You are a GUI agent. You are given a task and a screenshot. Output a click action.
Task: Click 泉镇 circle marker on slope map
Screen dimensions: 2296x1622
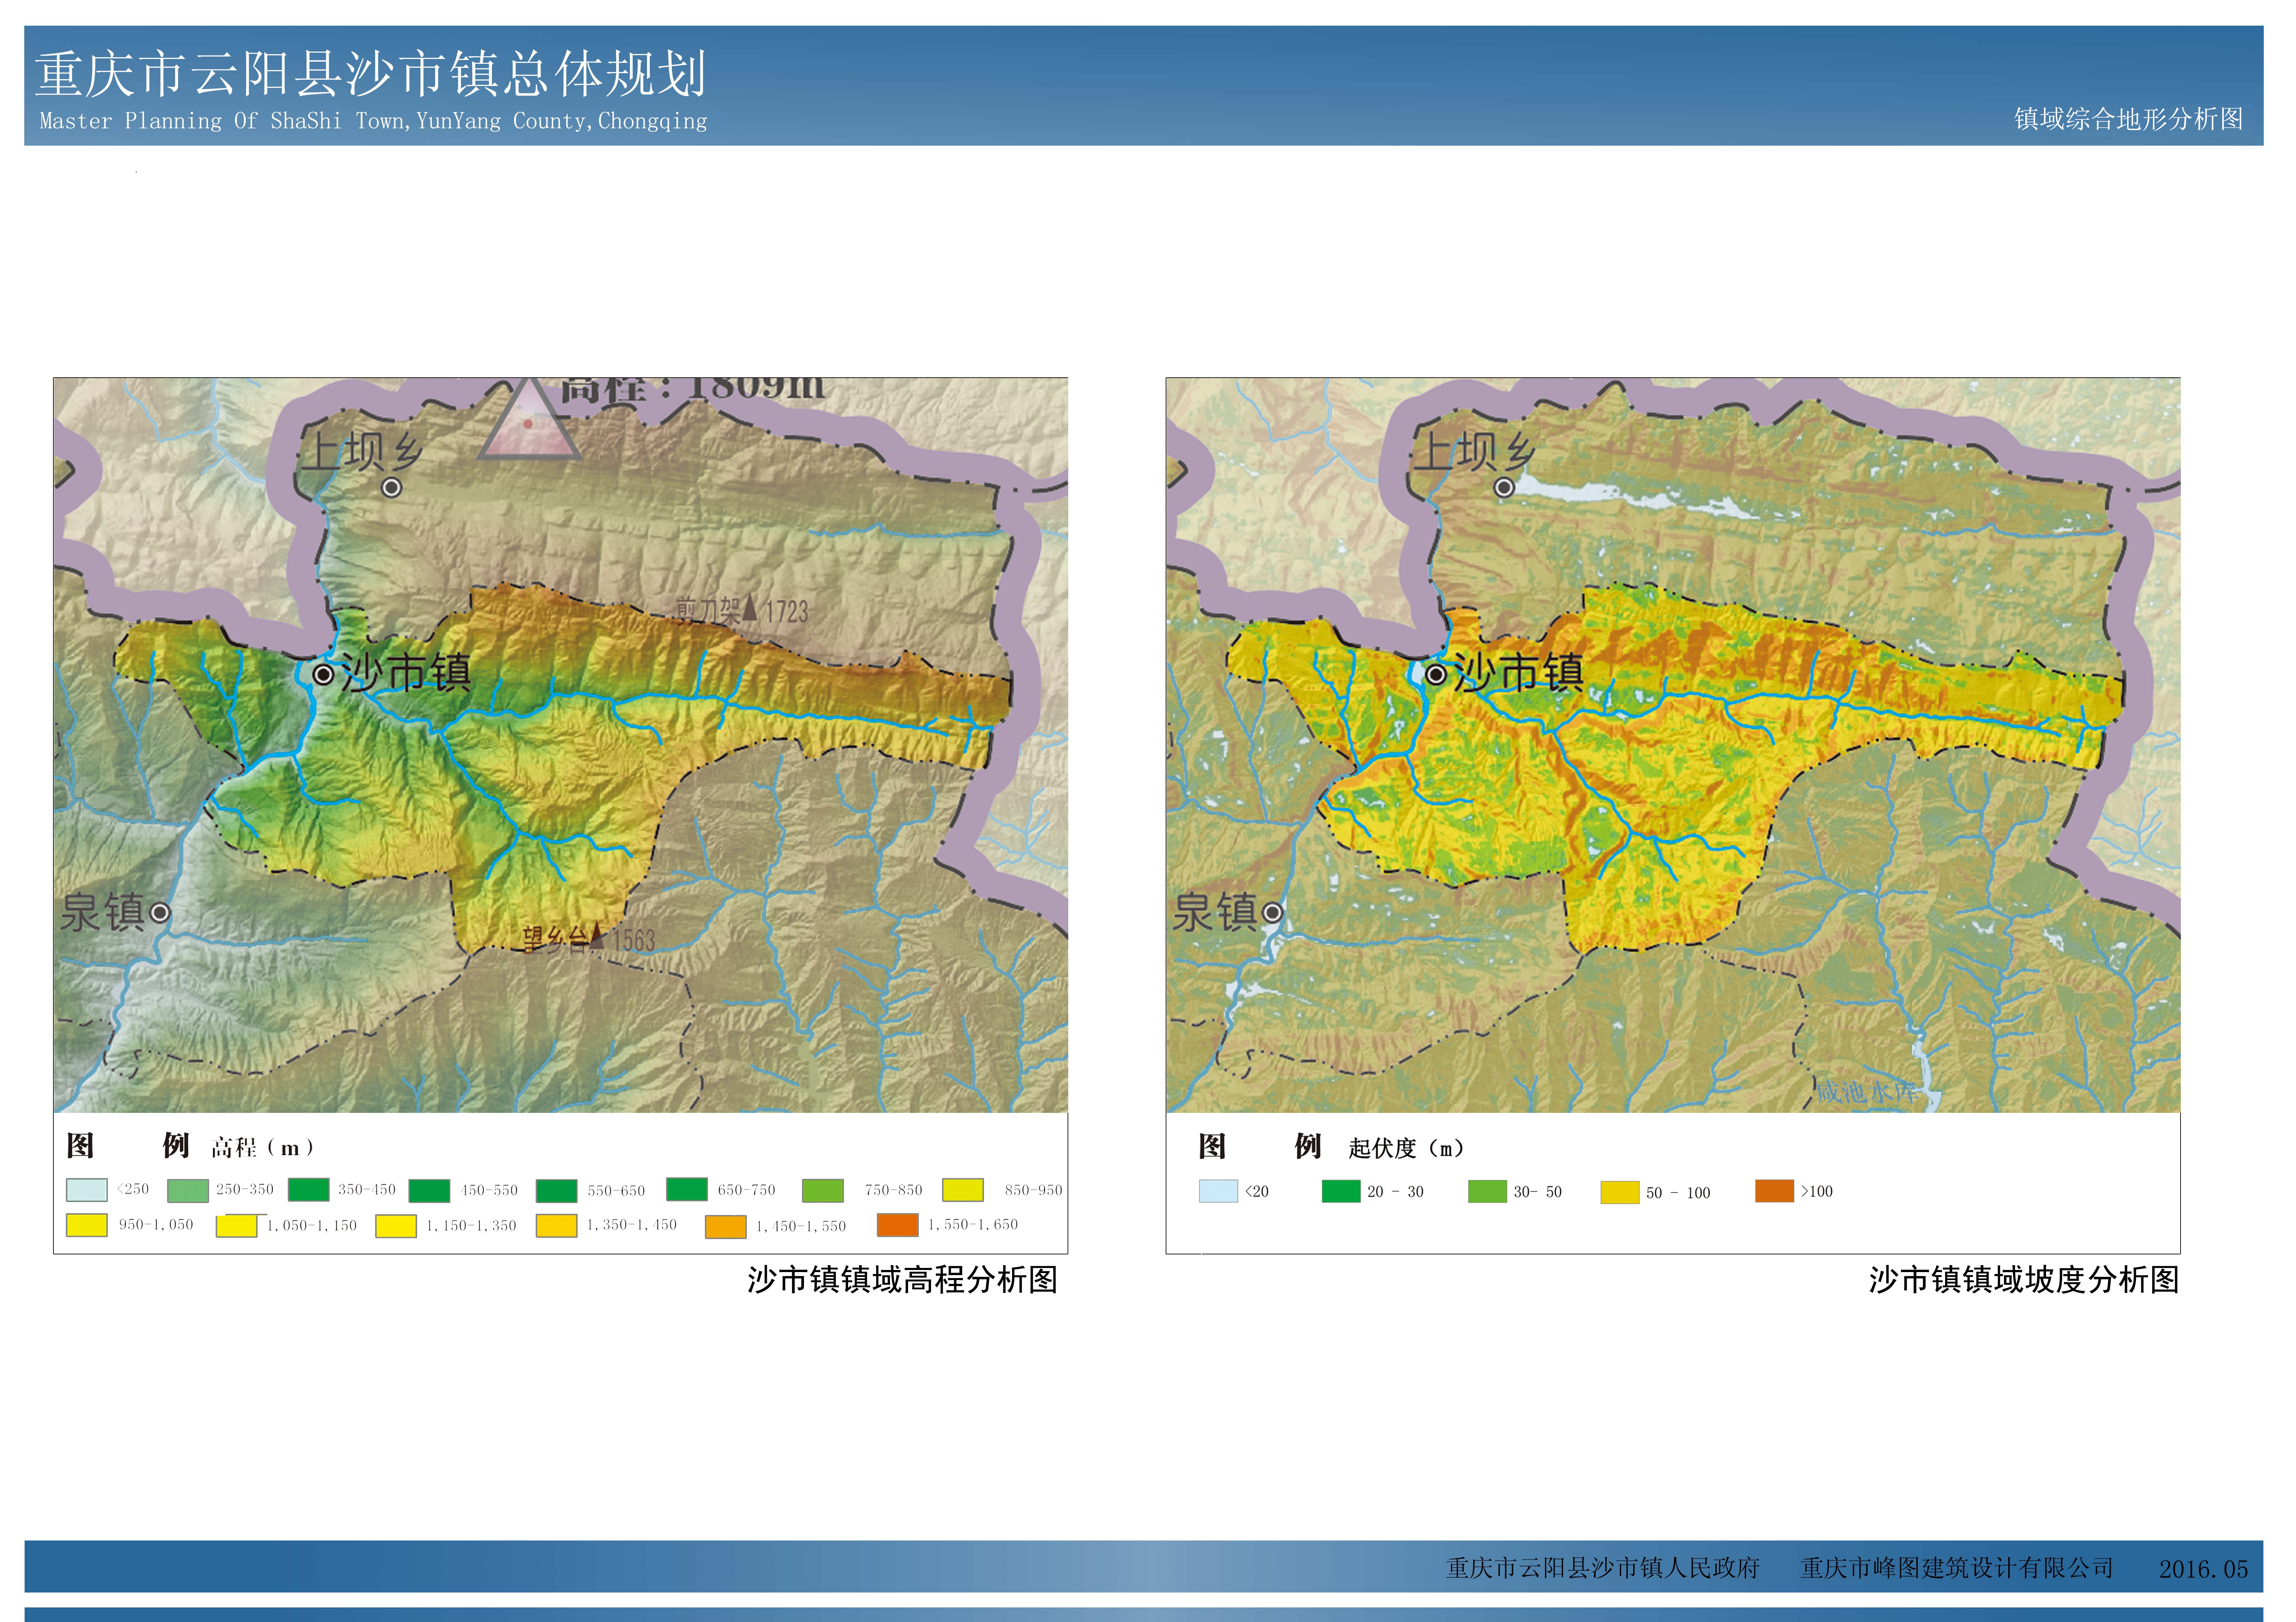pos(1272,913)
